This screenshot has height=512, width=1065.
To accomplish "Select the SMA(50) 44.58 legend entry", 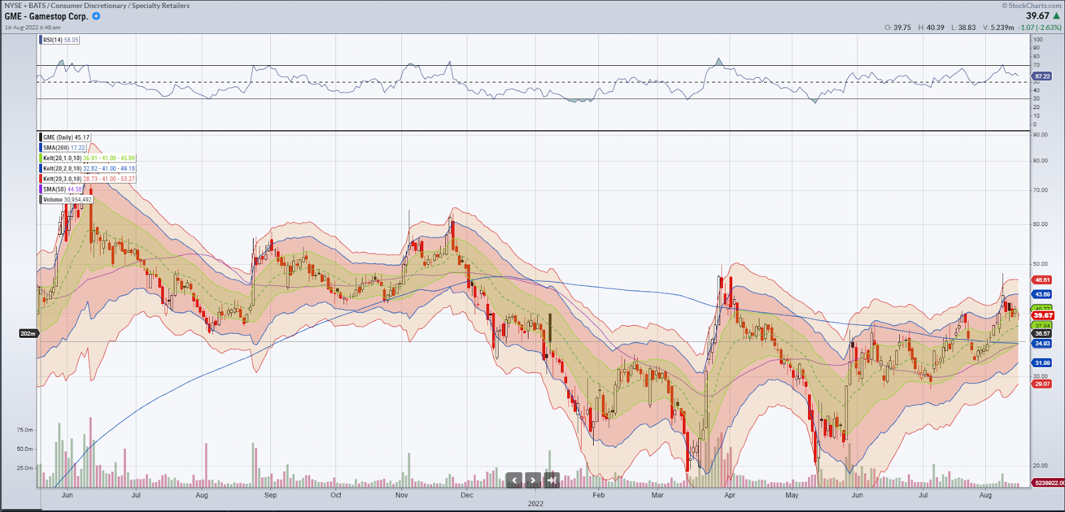I will coord(62,190).
